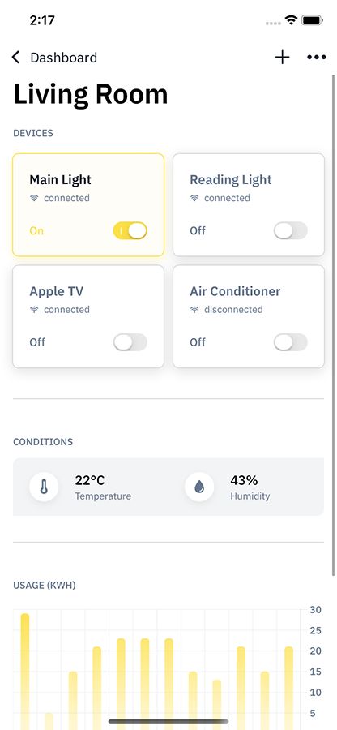Tap Air Conditioner wifi status icon
The image size is (337, 730).
coord(194,310)
